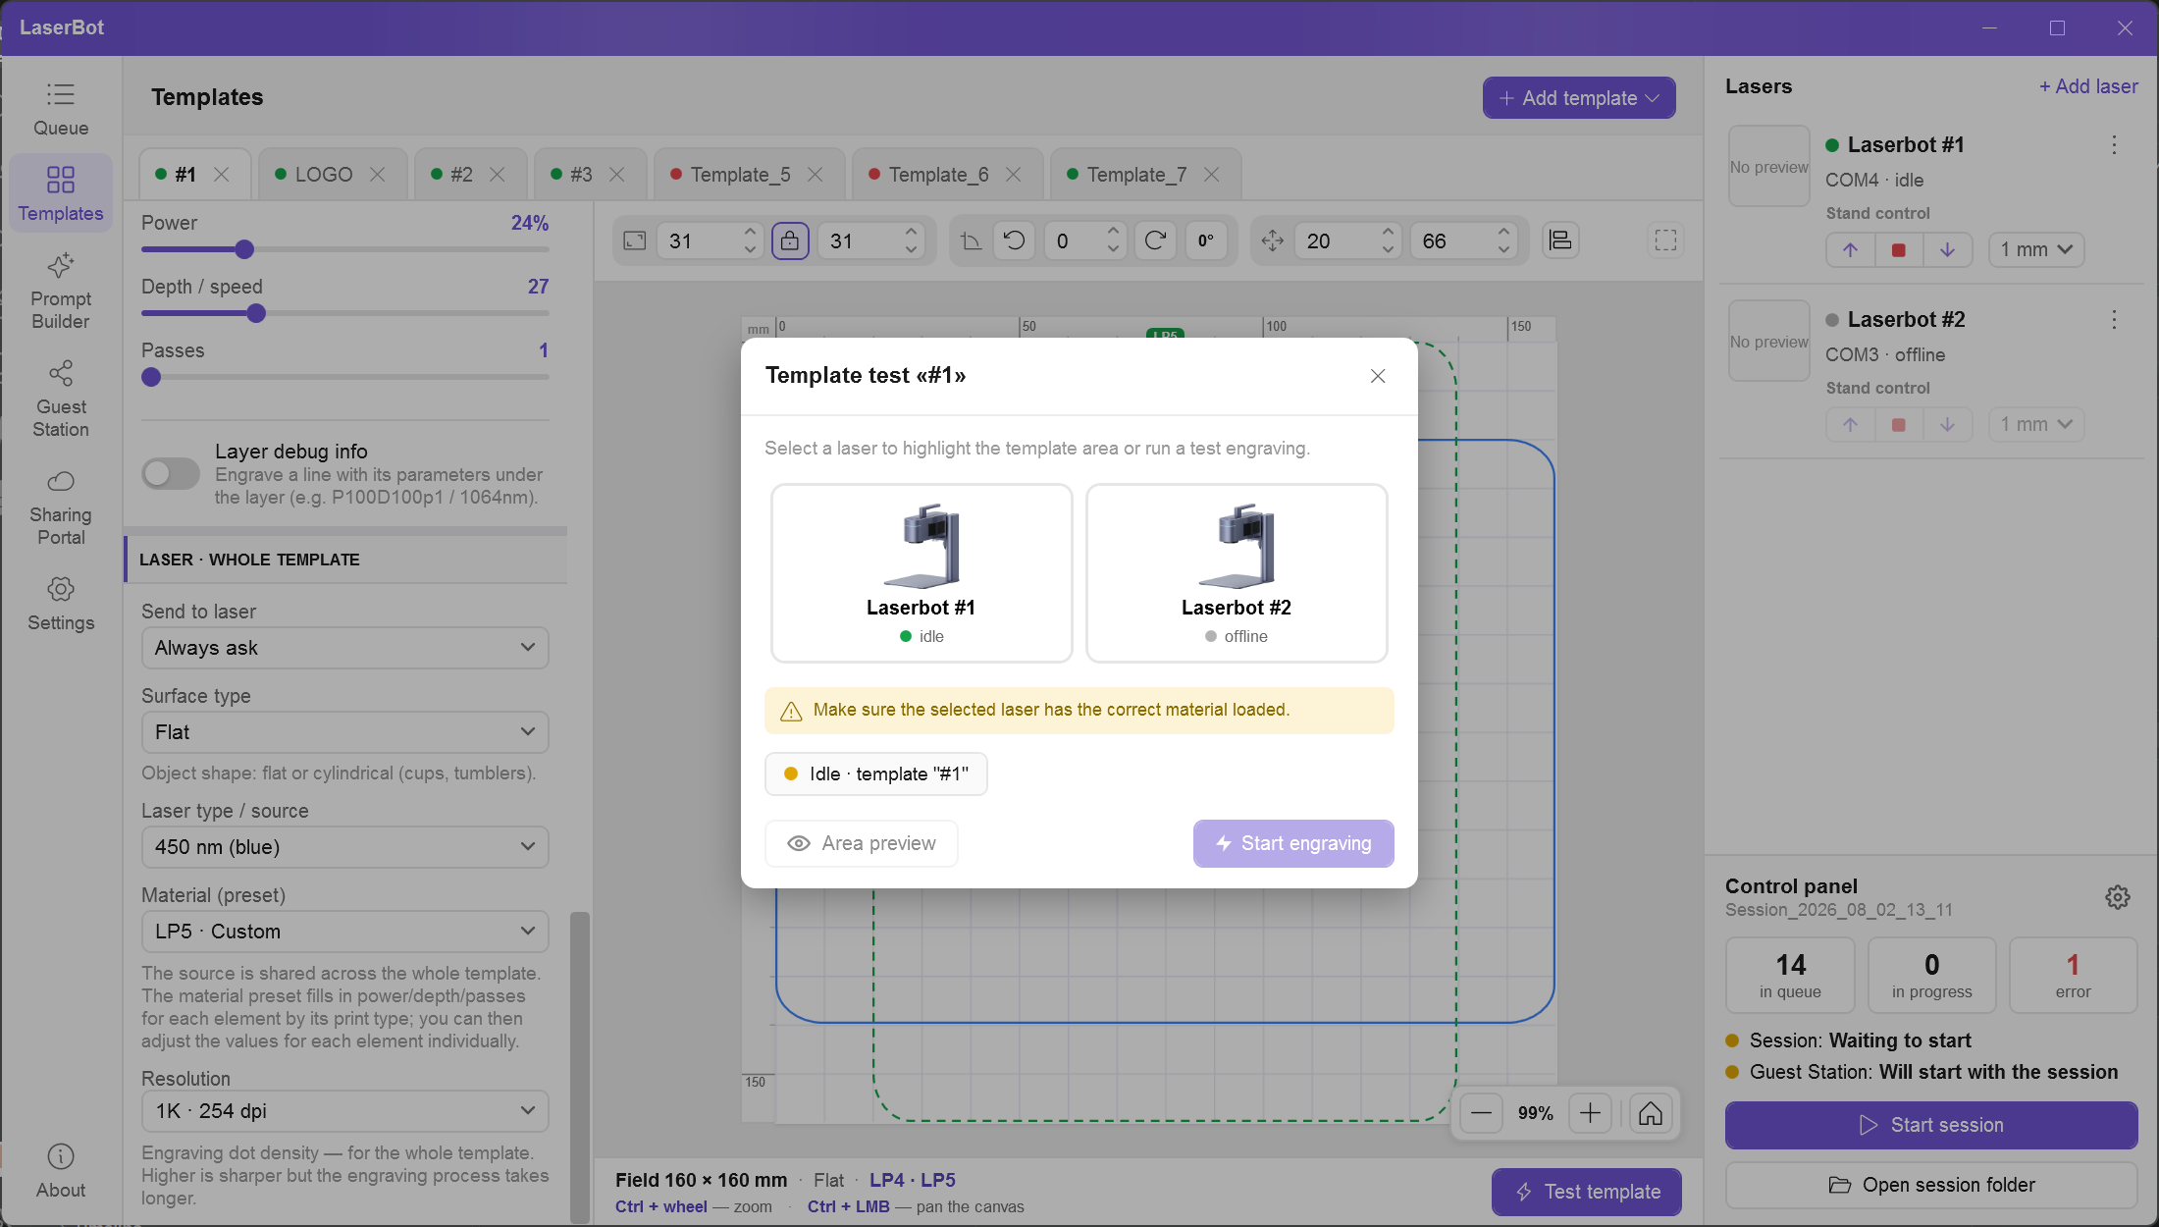Click Start engraving in the dialog
The image size is (2159, 1227).
(1293, 843)
